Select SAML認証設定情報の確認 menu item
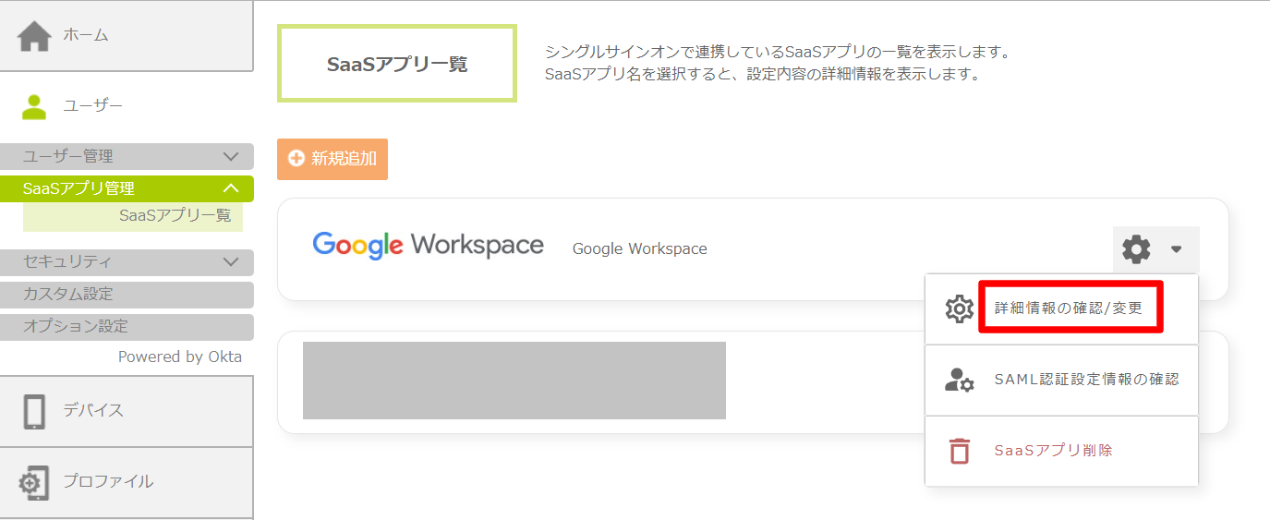 (1086, 380)
